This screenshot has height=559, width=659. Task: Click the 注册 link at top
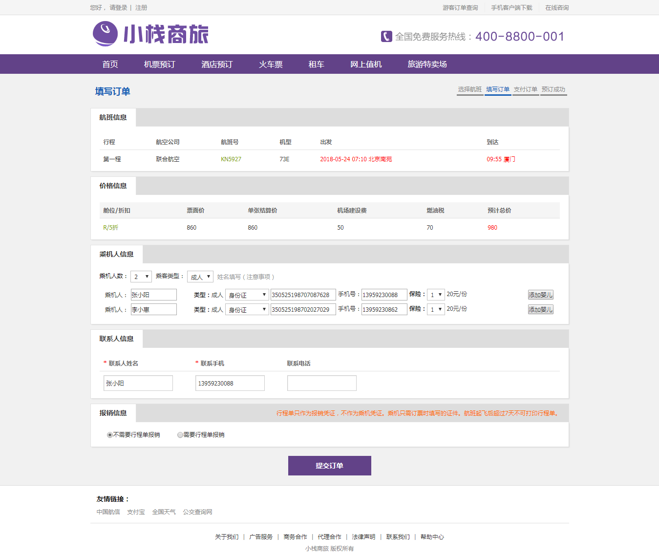(141, 7)
